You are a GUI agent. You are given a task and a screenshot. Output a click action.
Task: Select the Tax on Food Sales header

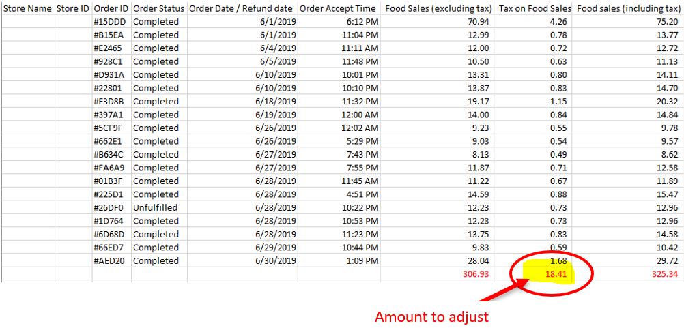point(535,8)
